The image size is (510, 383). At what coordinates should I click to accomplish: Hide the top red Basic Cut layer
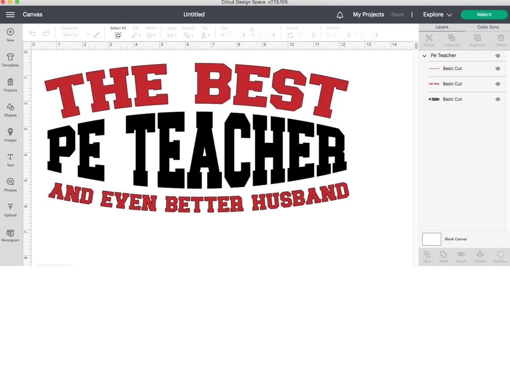497,69
